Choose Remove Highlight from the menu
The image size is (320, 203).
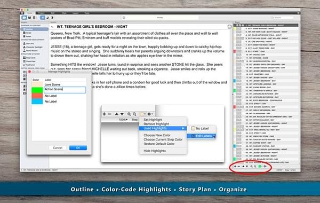(156, 124)
